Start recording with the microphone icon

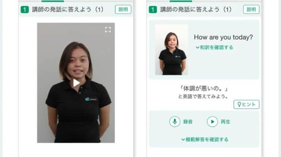point(175,122)
